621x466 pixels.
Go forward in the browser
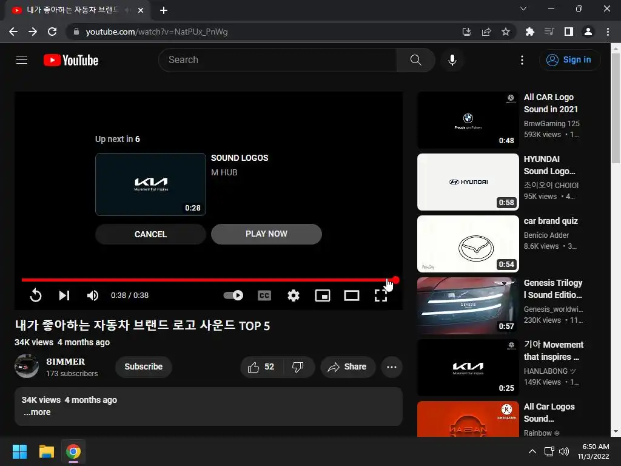pyautogui.click(x=33, y=32)
